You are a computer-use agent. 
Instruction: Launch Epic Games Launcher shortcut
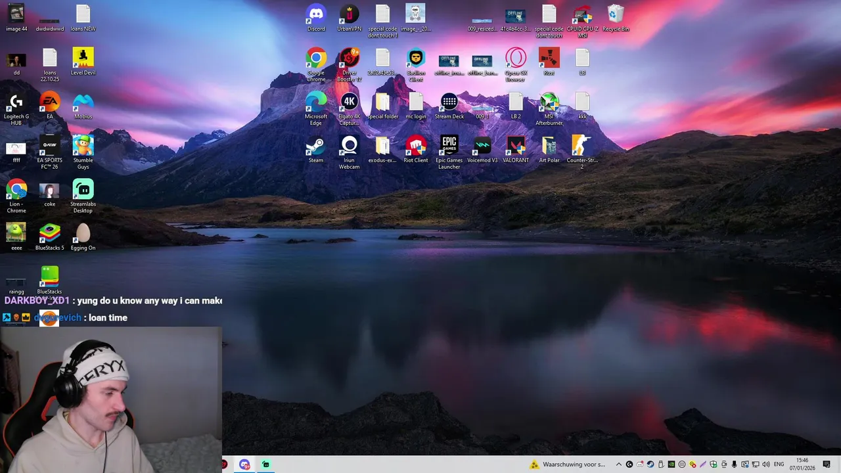pyautogui.click(x=449, y=152)
